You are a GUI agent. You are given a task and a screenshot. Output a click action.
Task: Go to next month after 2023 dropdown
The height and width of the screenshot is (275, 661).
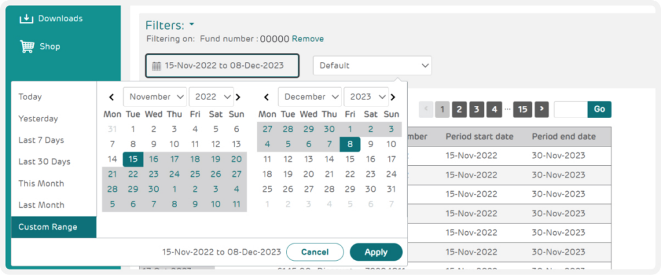tap(393, 97)
